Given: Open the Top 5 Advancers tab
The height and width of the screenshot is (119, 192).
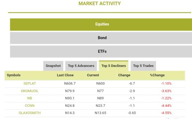Looking at the screenshot, I should pos(81,66).
